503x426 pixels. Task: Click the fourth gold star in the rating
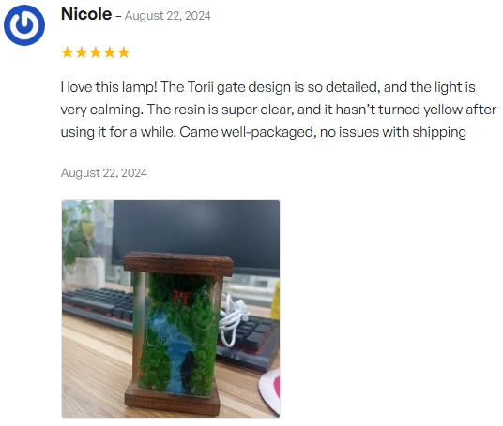point(110,52)
